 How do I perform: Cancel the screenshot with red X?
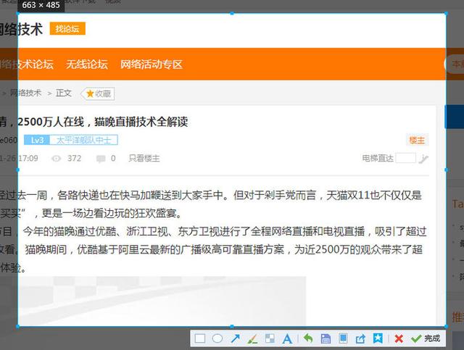(x=399, y=338)
